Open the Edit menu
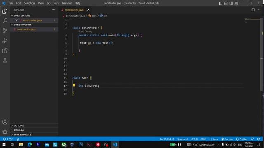The width and height of the screenshot is (264, 148). [x=18, y=3]
